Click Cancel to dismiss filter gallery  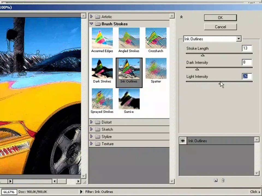point(220,27)
